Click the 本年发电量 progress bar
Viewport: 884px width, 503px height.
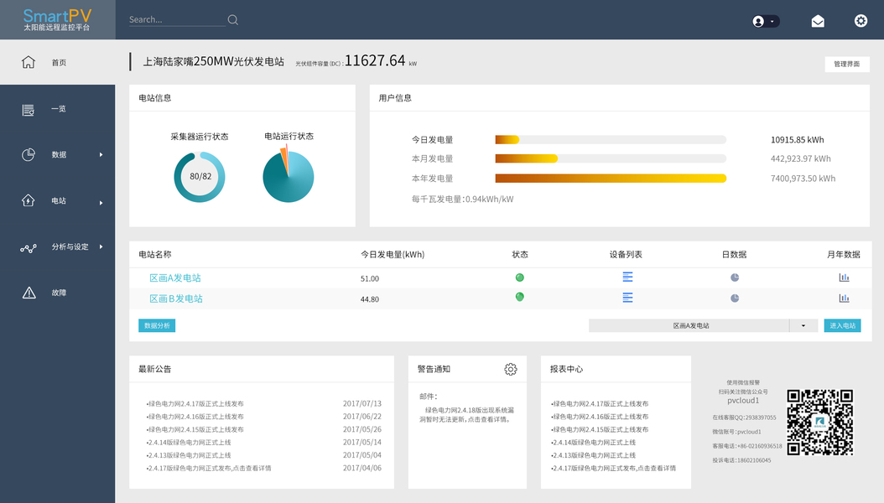[611, 179]
